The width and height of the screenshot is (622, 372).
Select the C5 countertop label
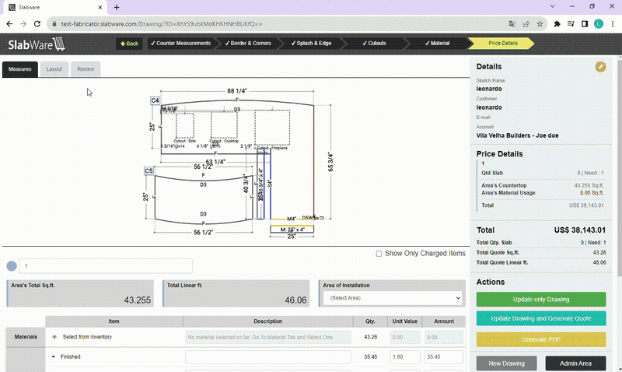(x=149, y=170)
